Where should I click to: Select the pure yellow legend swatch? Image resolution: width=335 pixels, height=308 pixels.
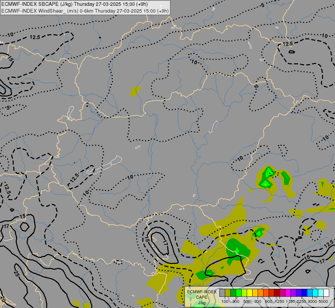[x=249, y=293]
